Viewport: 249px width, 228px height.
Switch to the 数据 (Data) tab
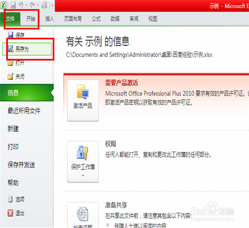point(115,19)
